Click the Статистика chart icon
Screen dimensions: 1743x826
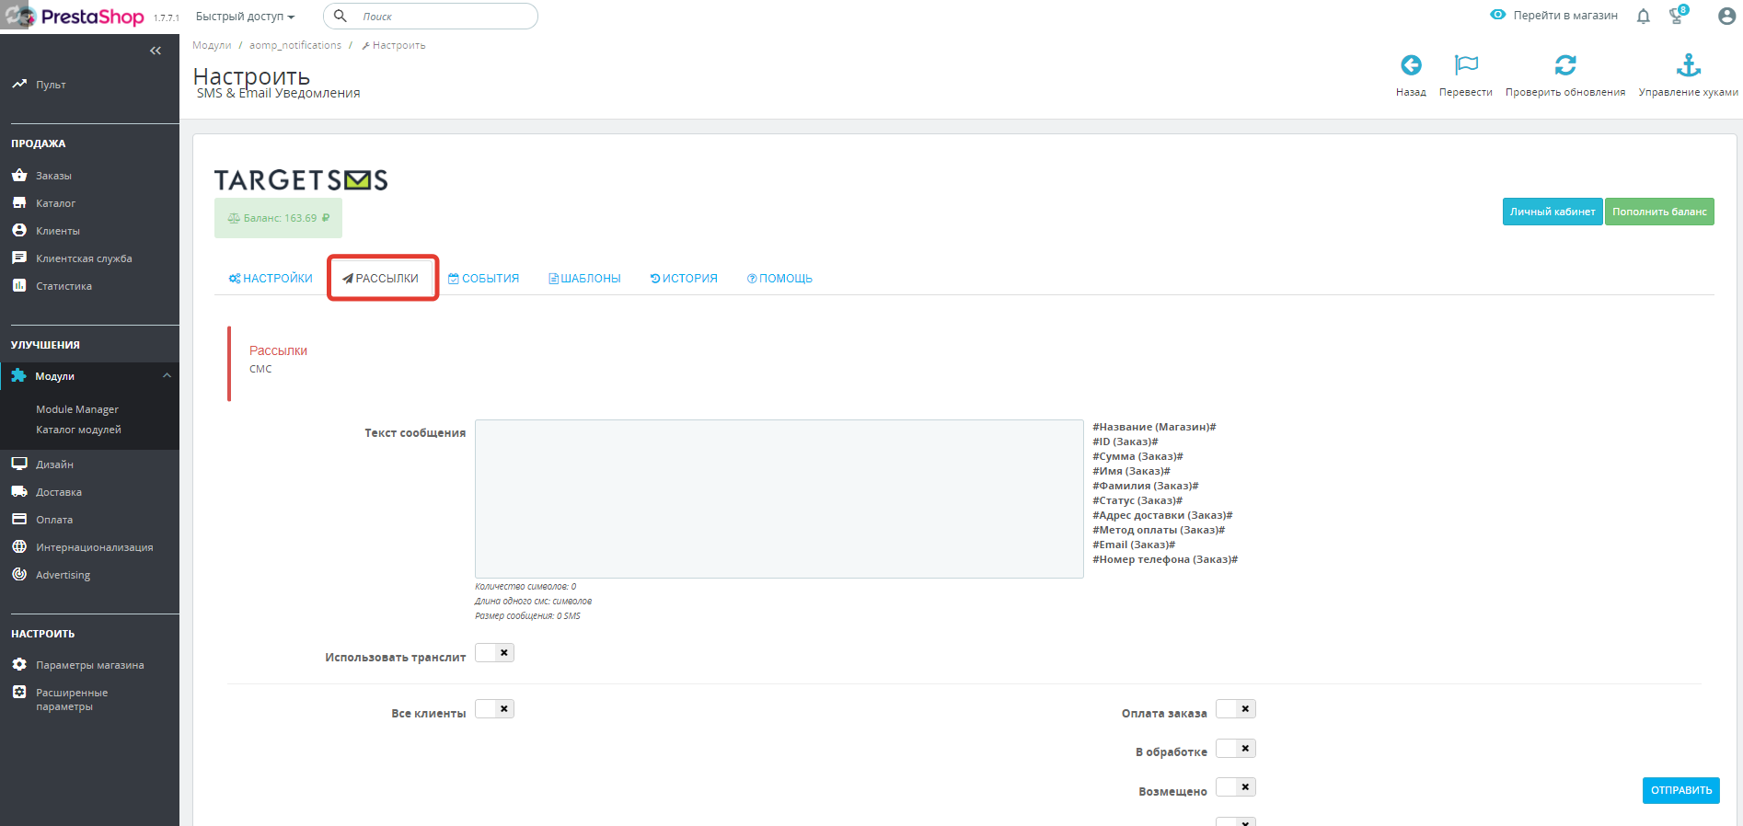pyautogui.click(x=19, y=285)
